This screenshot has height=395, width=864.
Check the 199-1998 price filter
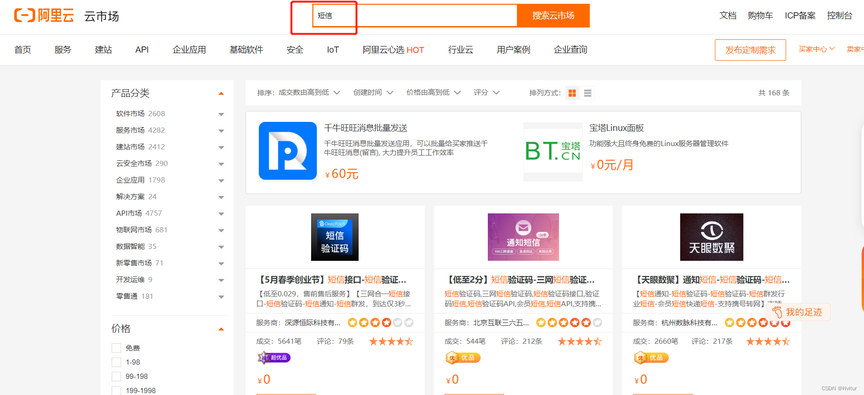(x=116, y=391)
